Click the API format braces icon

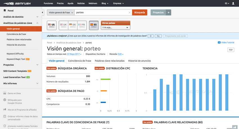pyautogui.click(x=5, y=126)
